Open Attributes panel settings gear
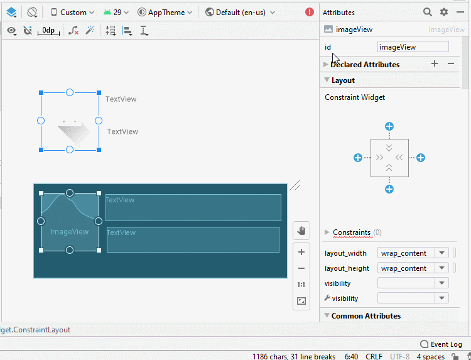 (444, 12)
